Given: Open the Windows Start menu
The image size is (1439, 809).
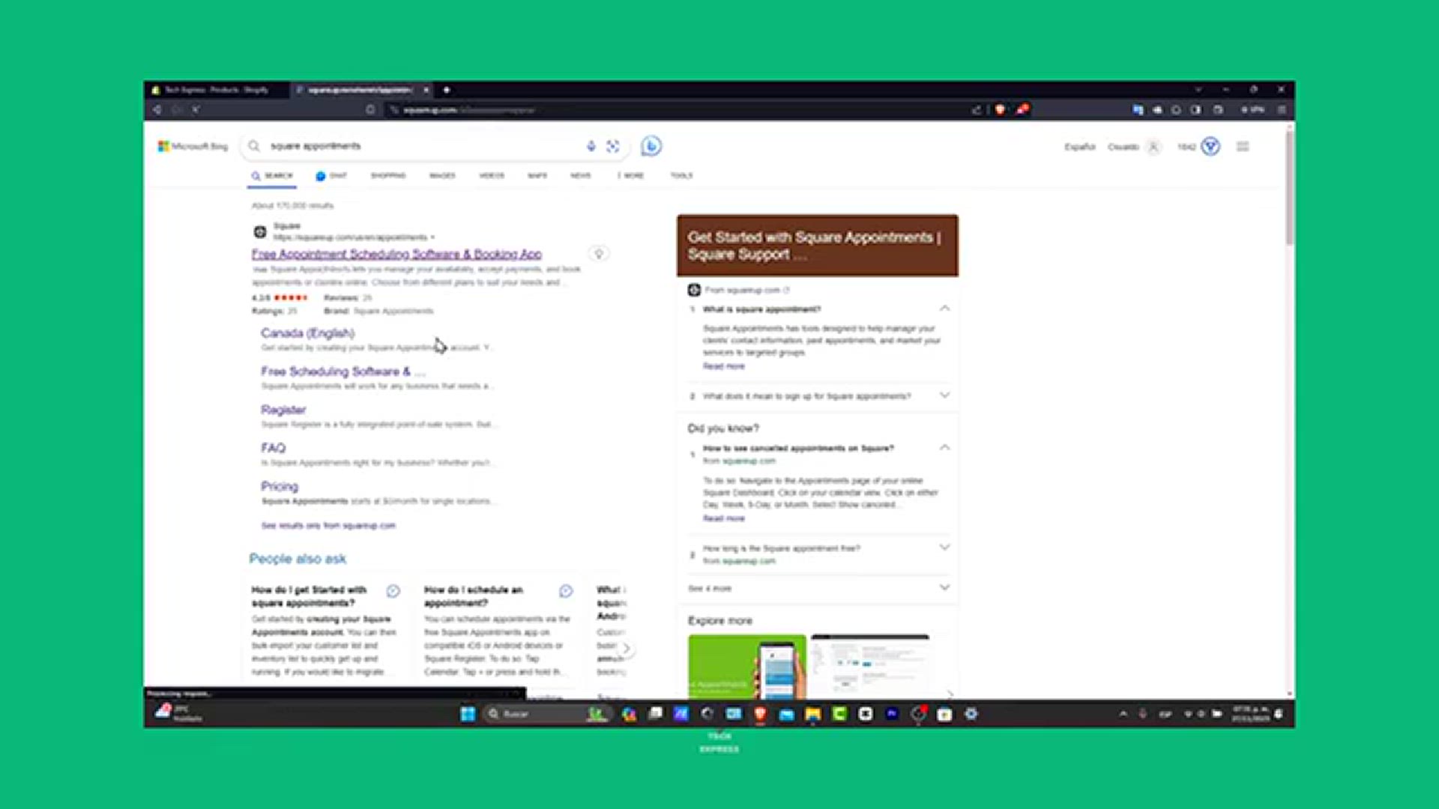Looking at the screenshot, I should 468,714.
